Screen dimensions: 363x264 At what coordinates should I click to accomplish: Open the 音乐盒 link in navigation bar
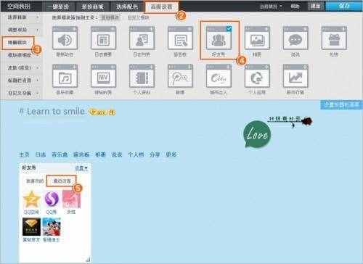point(60,154)
